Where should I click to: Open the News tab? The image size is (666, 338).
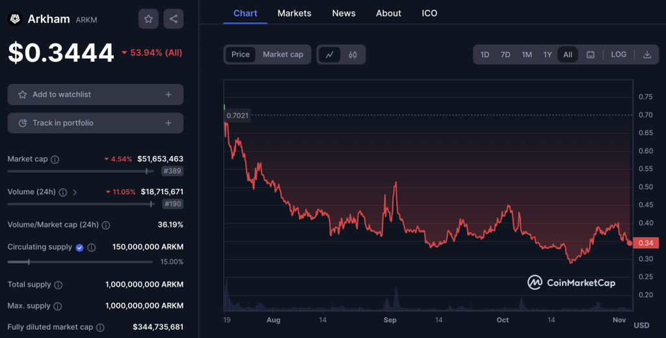pos(343,13)
